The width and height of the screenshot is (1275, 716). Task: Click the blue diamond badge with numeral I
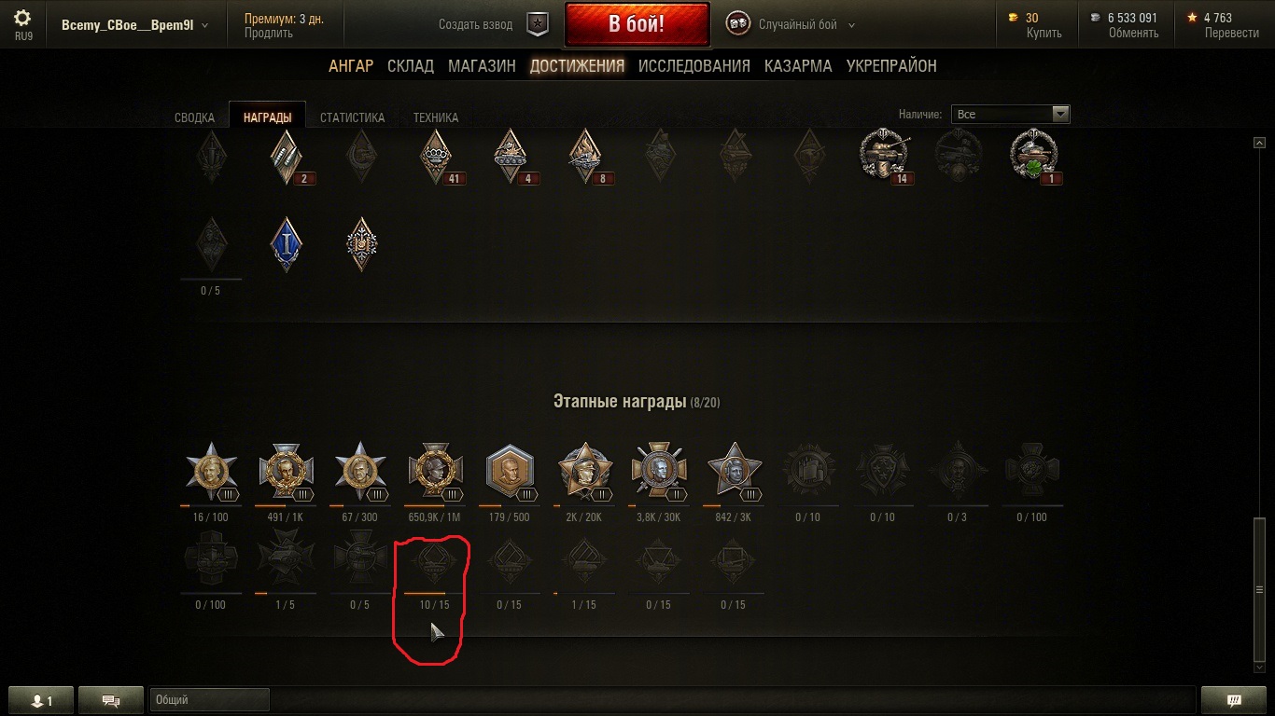[x=286, y=244]
